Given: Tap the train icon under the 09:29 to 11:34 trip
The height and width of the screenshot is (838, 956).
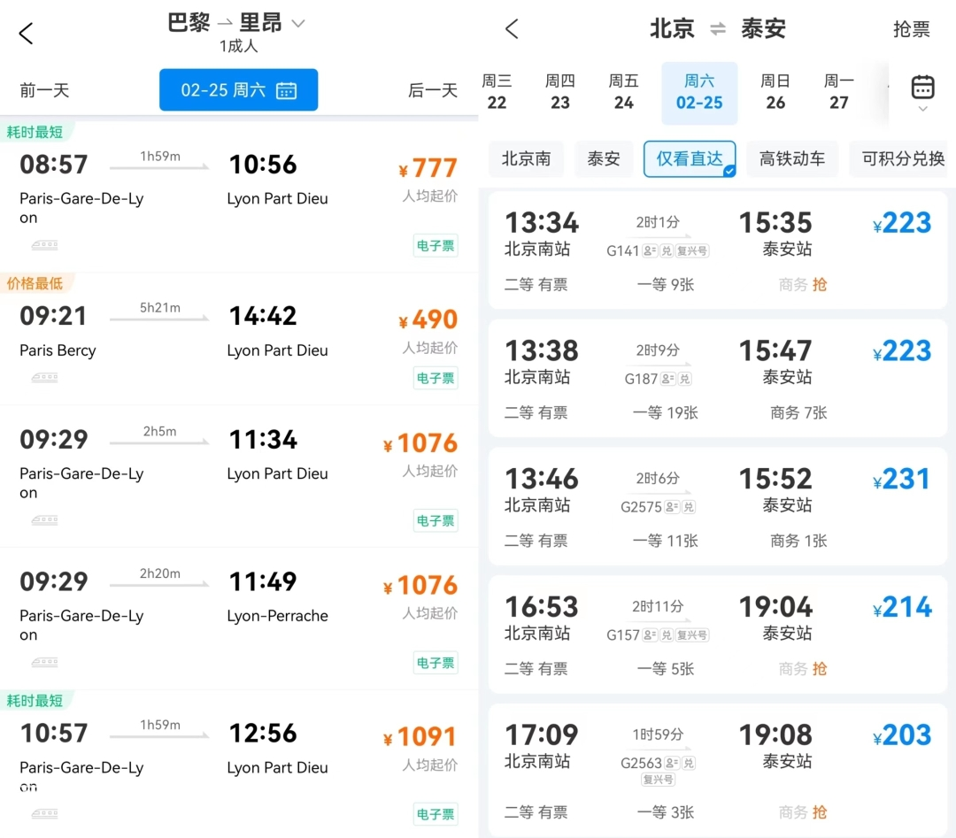Looking at the screenshot, I should (44, 519).
